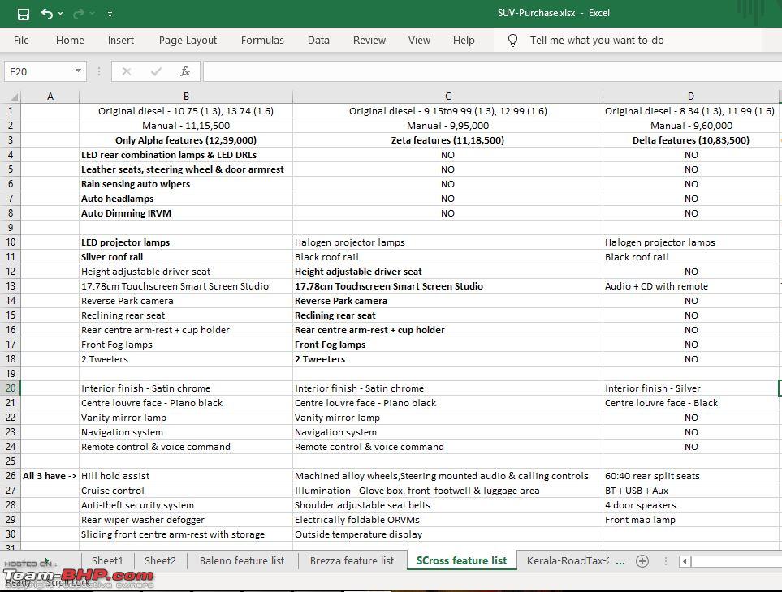782x592 pixels.
Task: Show more sheet tabs via the ellipsis
Action: [620, 562]
